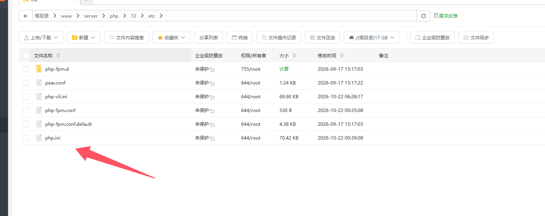Image resolution: width=545 pixels, height=216 pixels.
Task: Go to 根目录 in breadcrumb
Action: pyautogui.click(x=42, y=16)
